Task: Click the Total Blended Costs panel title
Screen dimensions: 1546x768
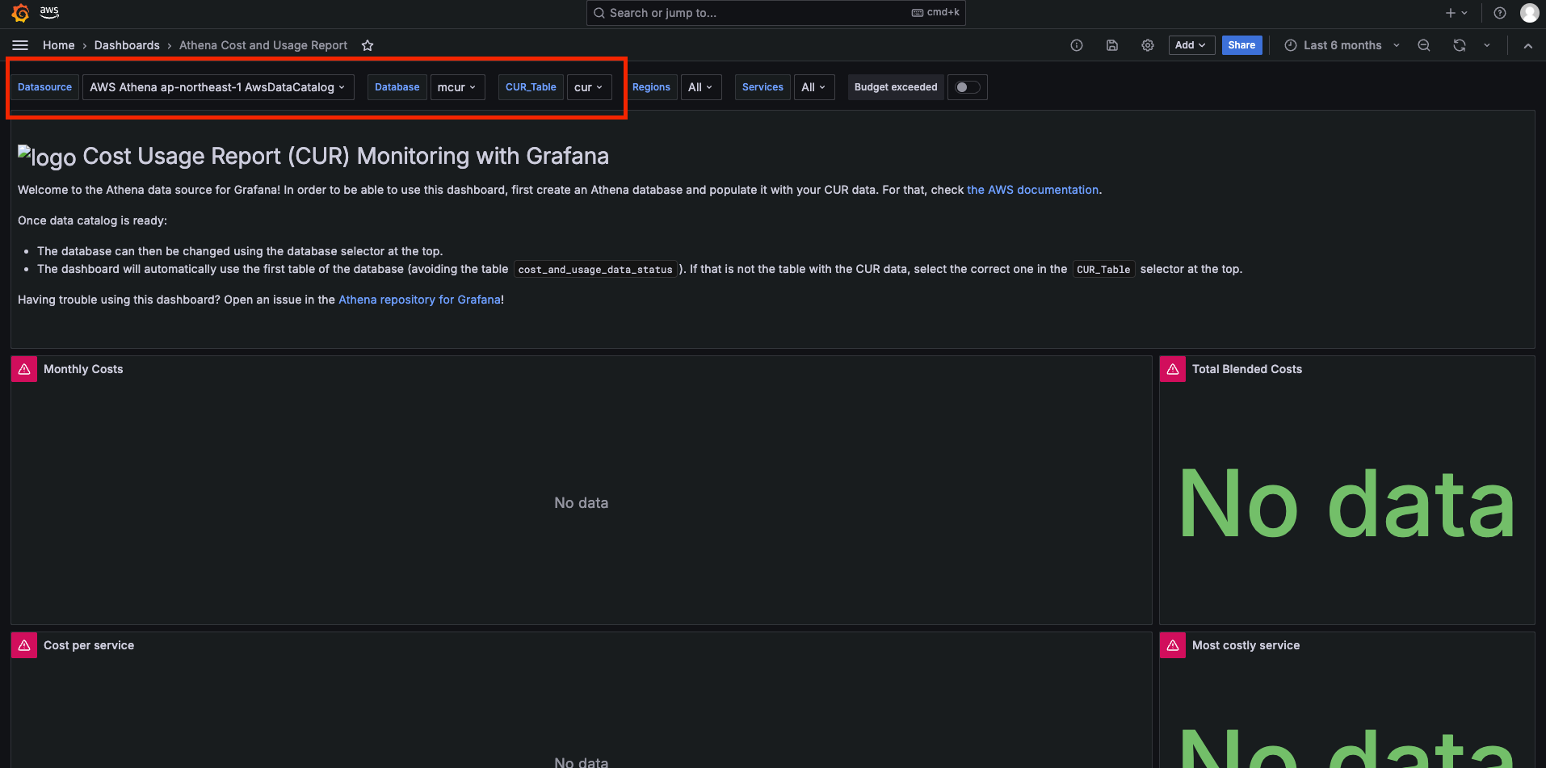Action: (1247, 369)
